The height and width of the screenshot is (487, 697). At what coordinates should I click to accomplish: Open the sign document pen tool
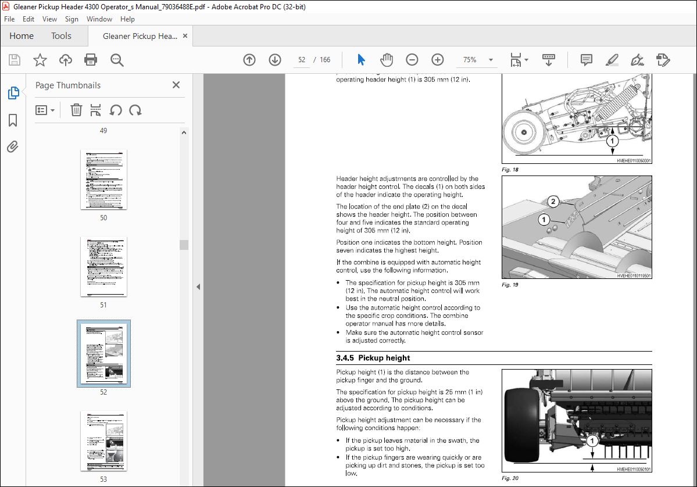click(638, 60)
